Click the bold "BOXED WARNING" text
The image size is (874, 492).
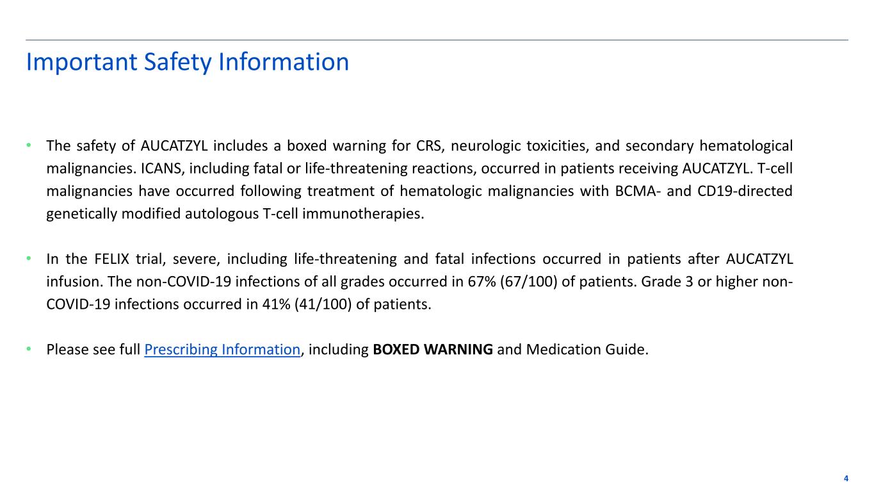(x=432, y=350)
